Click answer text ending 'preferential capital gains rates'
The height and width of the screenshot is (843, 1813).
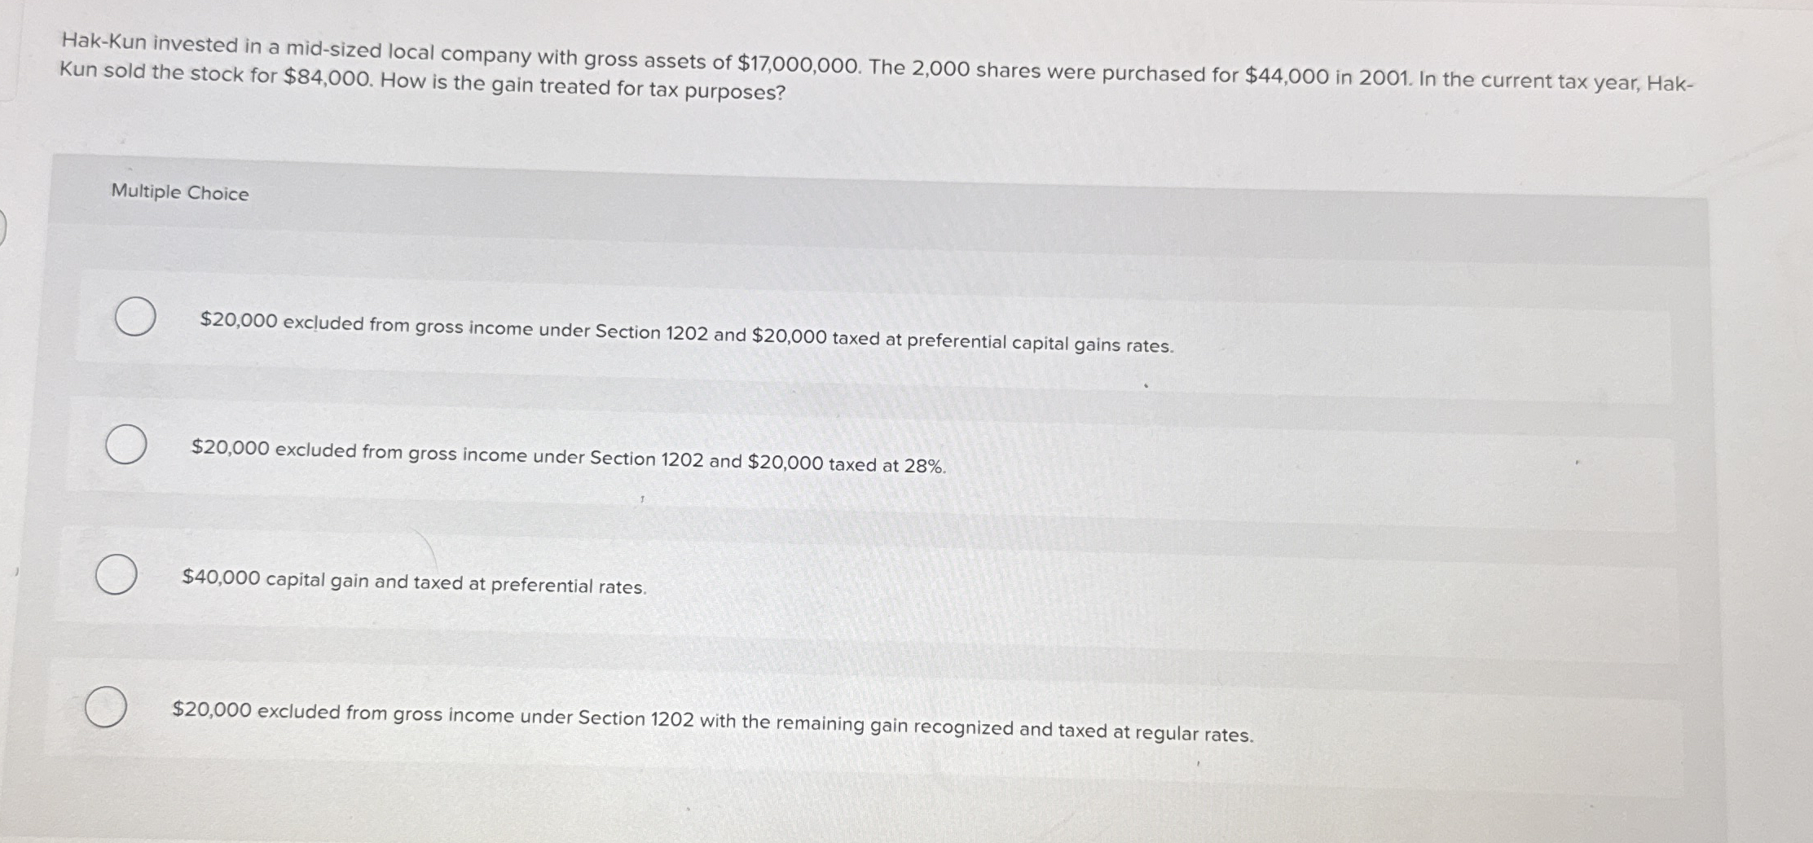click(687, 332)
